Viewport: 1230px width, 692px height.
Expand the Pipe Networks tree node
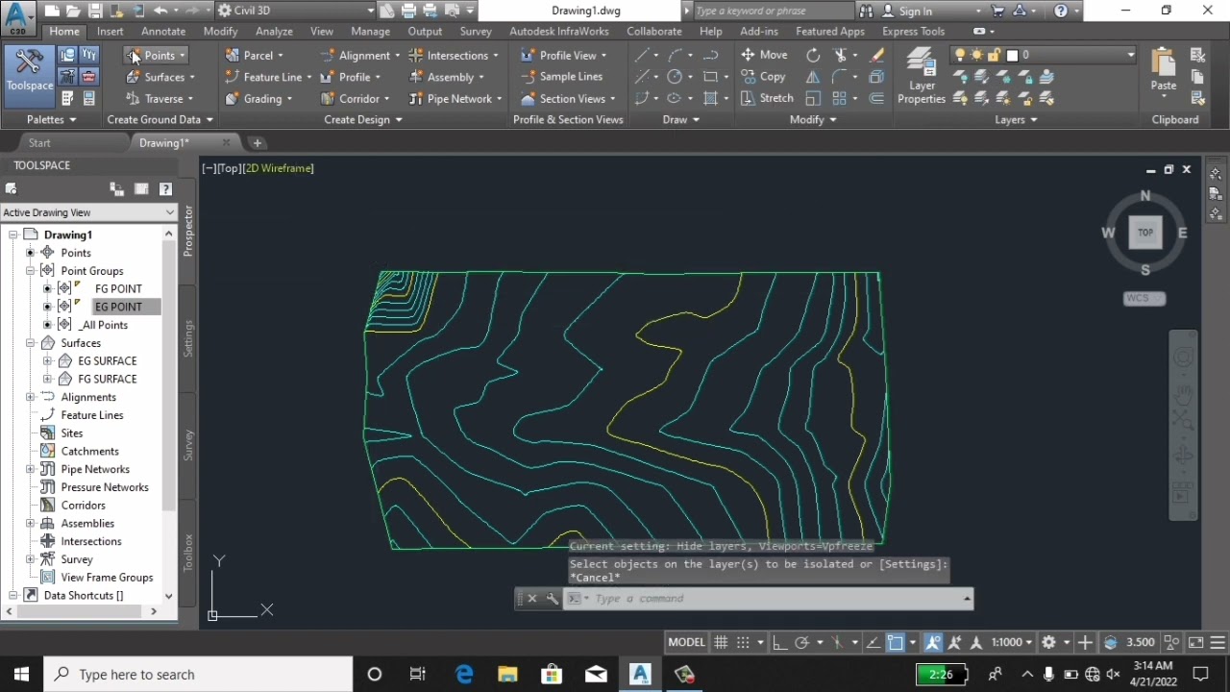point(31,469)
